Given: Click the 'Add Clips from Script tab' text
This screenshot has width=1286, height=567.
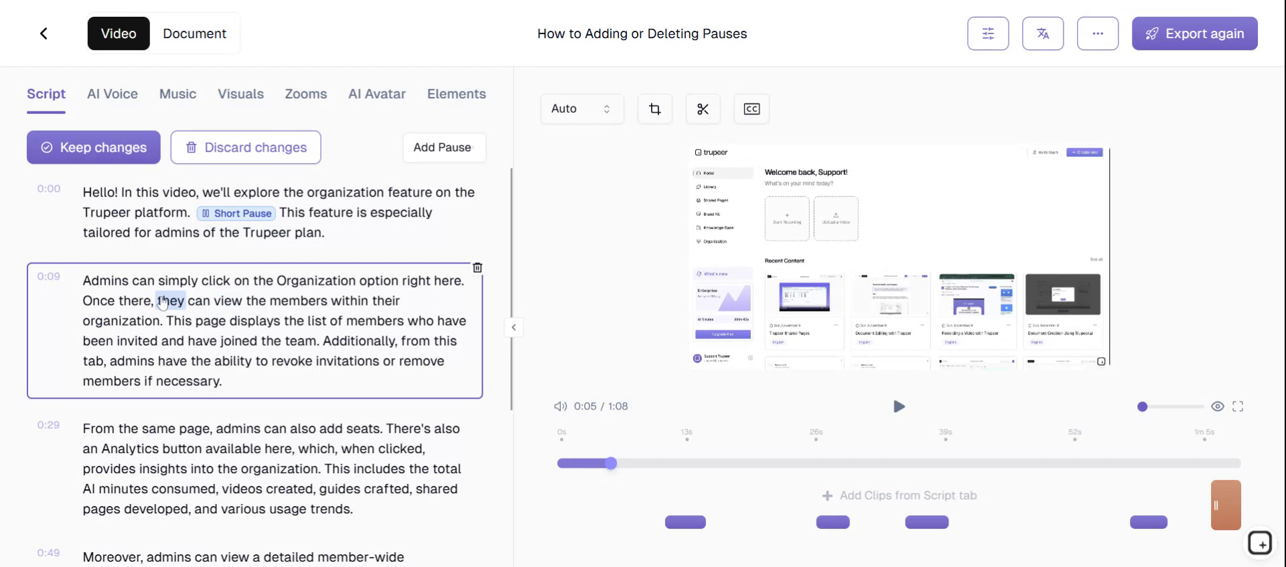Looking at the screenshot, I should coord(908,495).
